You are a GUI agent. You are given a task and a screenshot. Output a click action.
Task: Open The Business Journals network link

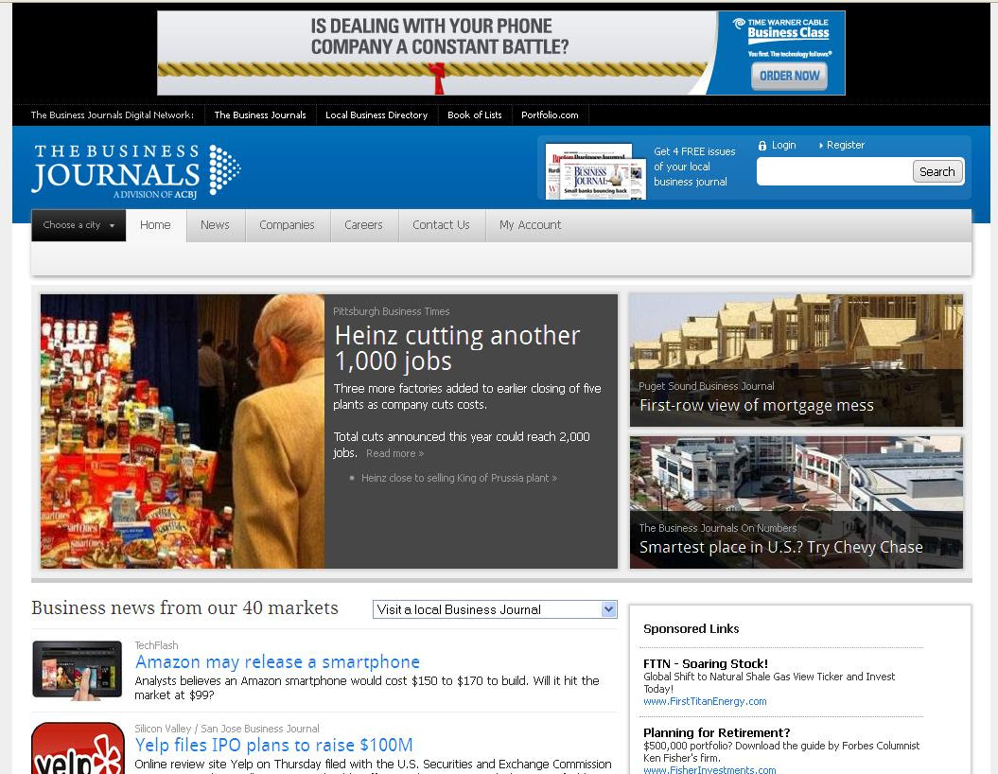click(x=260, y=115)
